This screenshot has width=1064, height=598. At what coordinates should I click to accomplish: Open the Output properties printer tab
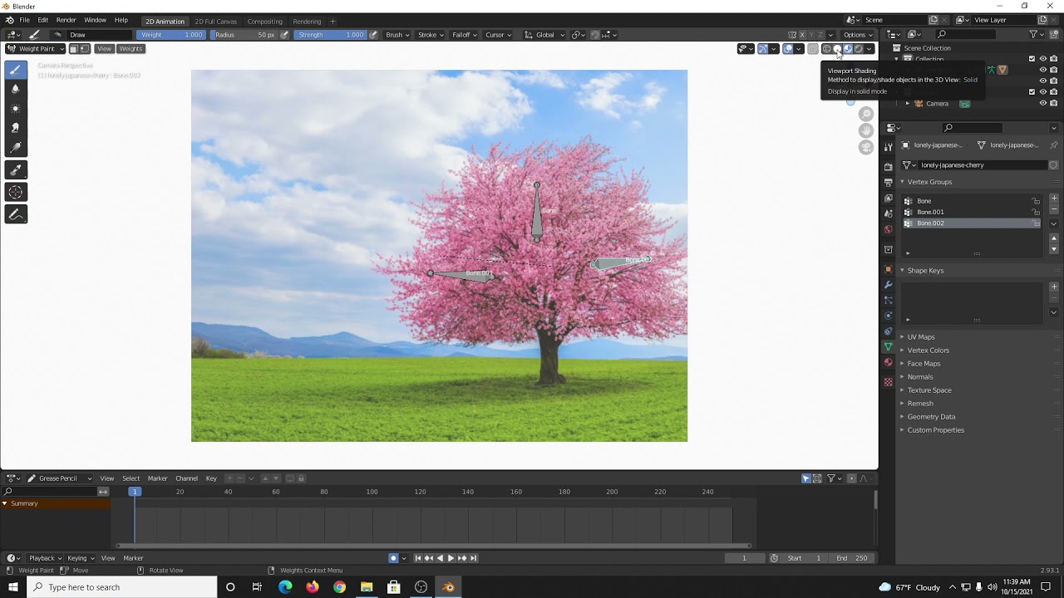[888, 182]
